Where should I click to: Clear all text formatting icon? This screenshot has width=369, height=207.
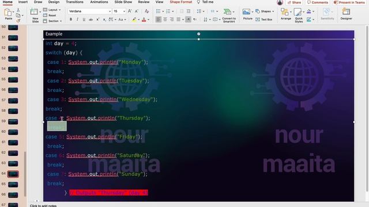(x=147, y=11)
